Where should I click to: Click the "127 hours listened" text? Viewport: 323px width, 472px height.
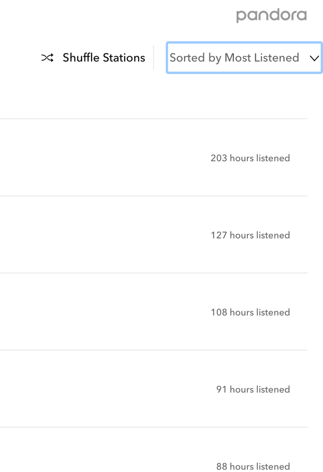[250, 235]
